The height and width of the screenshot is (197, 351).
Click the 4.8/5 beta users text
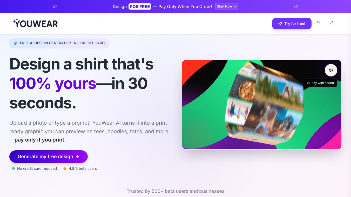click(83, 168)
